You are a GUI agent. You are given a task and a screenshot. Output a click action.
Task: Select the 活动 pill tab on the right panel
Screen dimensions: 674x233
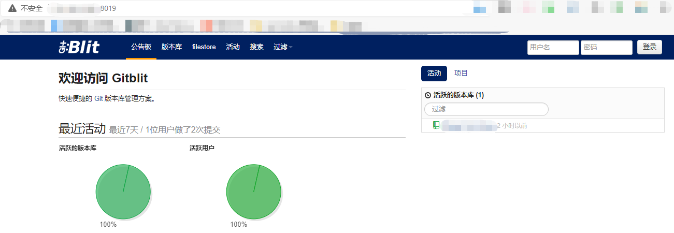(434, 74)
